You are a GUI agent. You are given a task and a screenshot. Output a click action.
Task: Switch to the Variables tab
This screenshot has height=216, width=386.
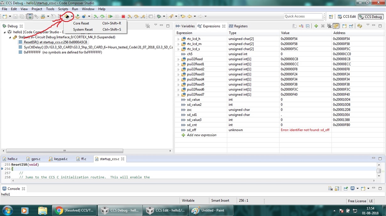click(x=185, y=26)
